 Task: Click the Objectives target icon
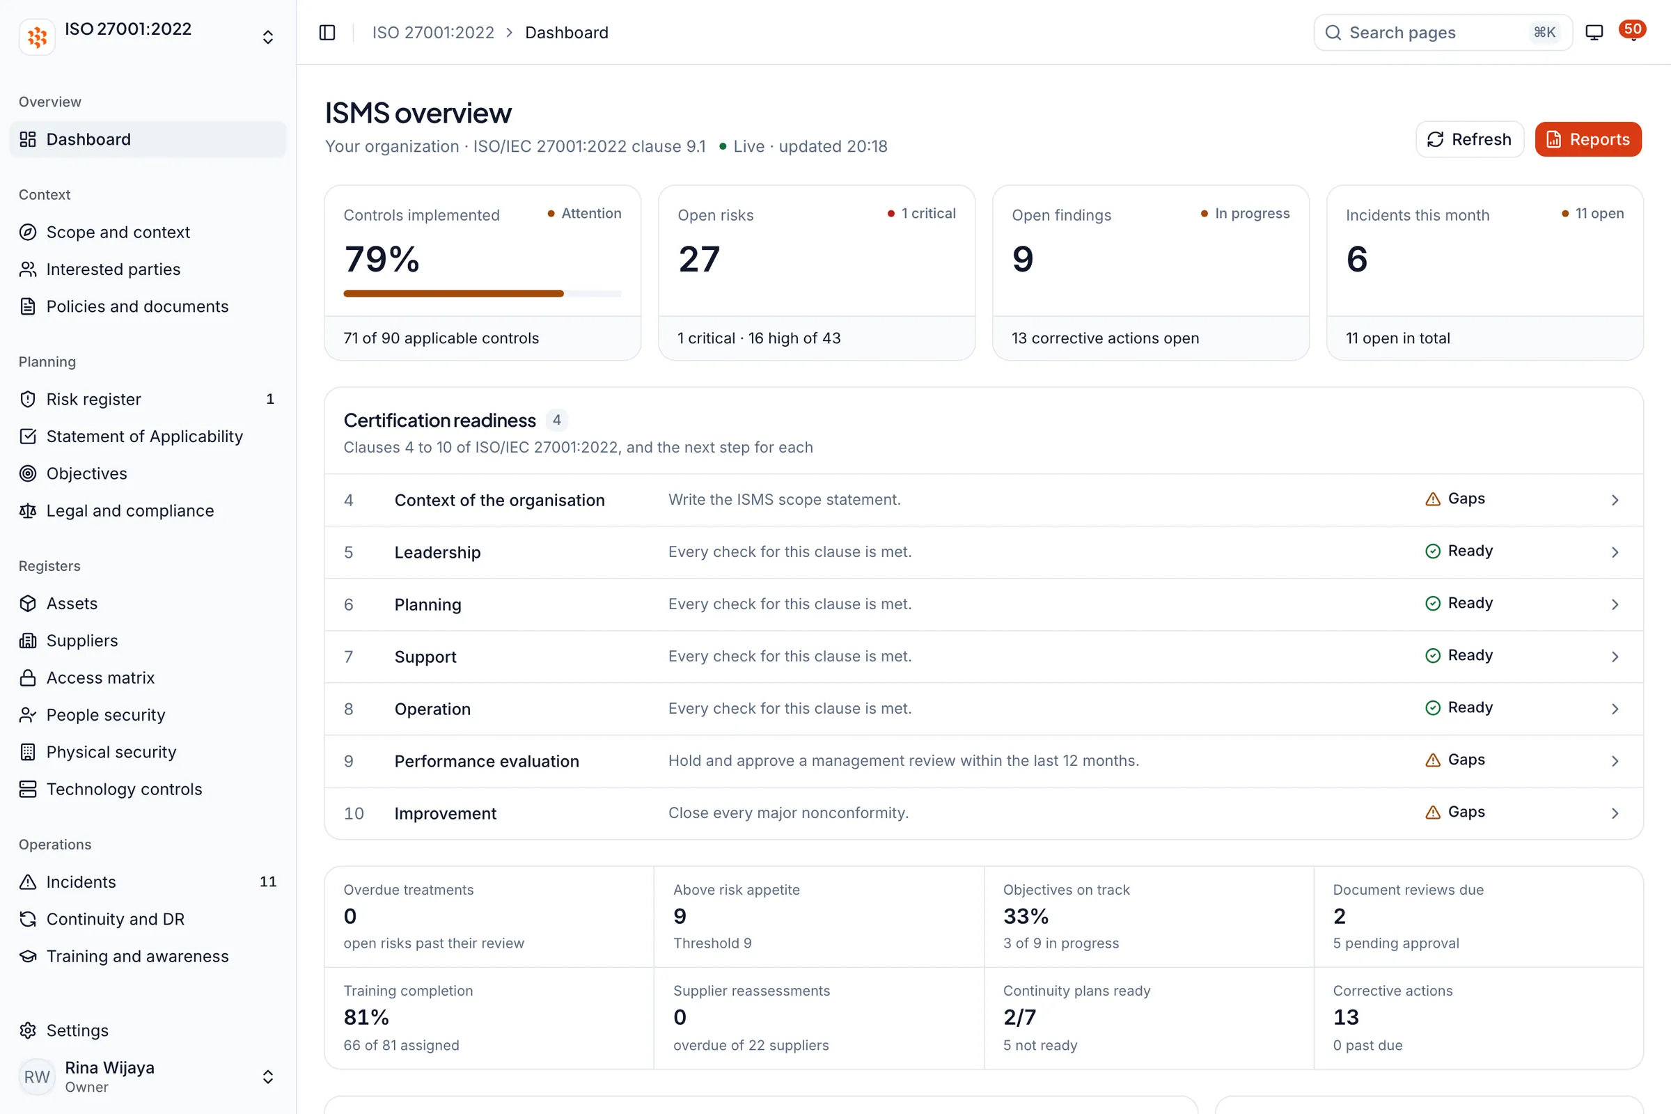point(28,473)
